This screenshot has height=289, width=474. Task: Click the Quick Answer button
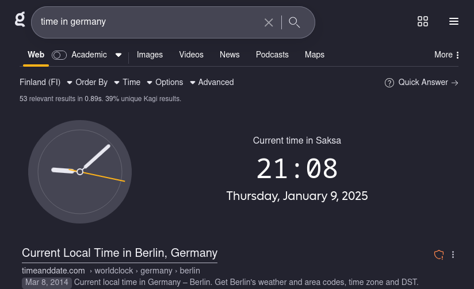[423, 82]
